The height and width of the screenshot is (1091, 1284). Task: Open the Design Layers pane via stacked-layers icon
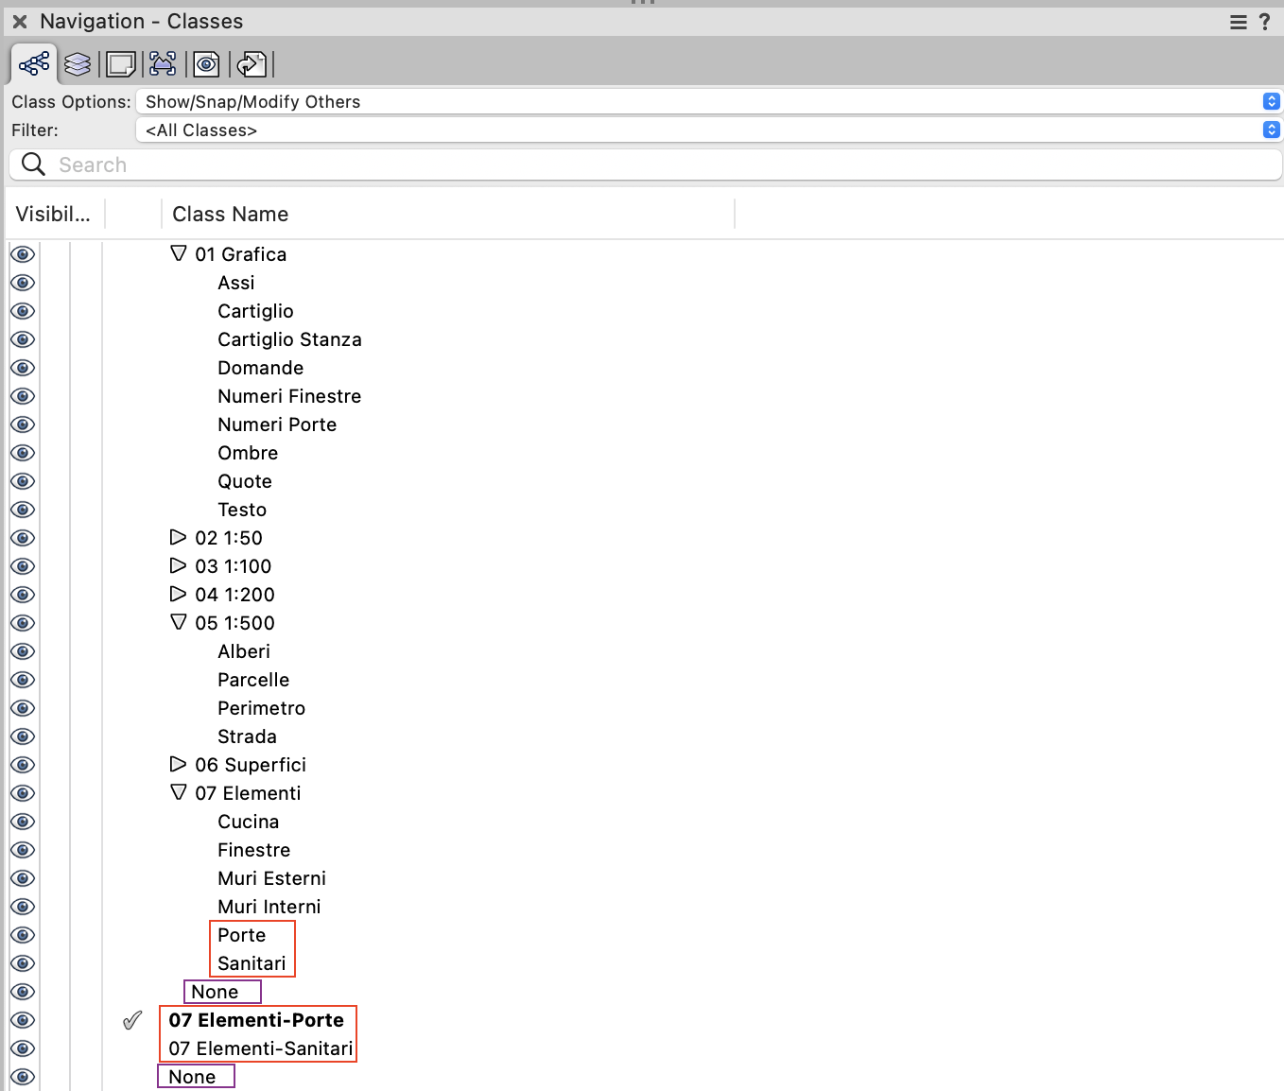(77, 63)
